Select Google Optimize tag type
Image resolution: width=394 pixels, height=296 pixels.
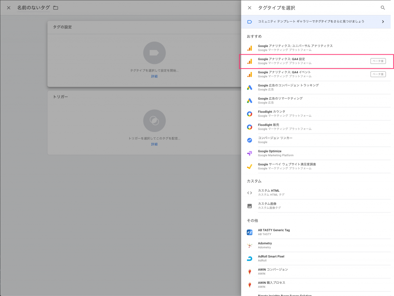pyautogui.click(x=316, y=153)
